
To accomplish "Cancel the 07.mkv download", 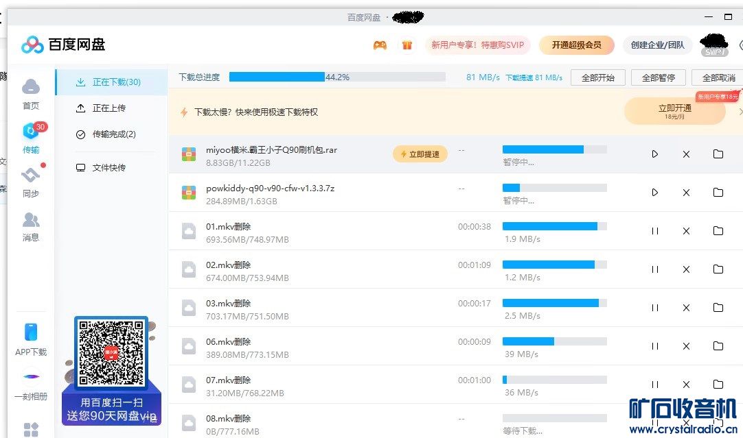I will coord(686,385).
